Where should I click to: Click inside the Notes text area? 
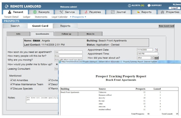[42, 100]
